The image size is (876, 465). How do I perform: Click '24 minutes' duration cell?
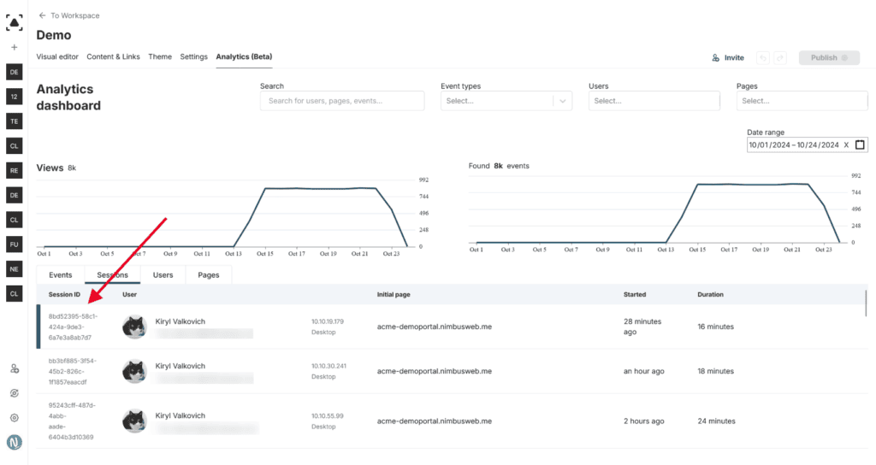tap(716, 421)
